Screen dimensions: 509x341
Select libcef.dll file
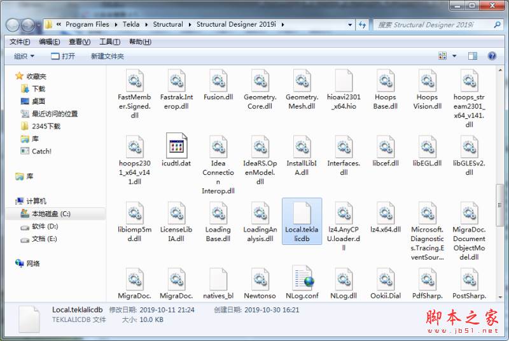click(386, 152)
